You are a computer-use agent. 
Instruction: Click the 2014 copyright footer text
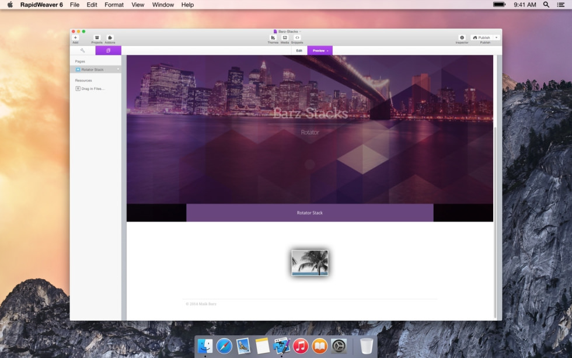tap(201, 304)
